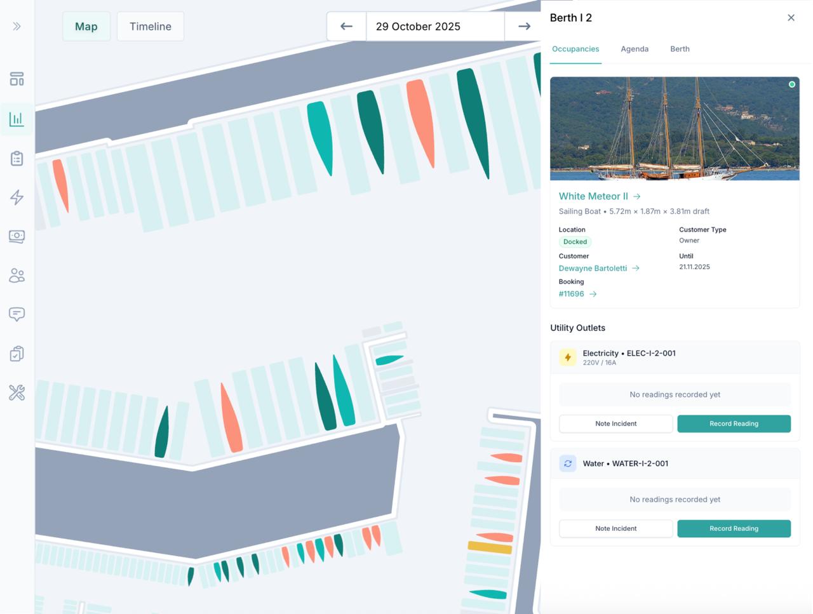Open the Berth tab

click(x=680, y=49)
